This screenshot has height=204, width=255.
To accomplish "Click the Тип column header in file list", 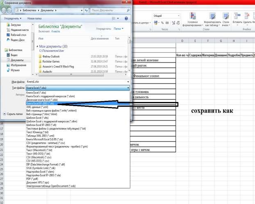I will [117, 39].
